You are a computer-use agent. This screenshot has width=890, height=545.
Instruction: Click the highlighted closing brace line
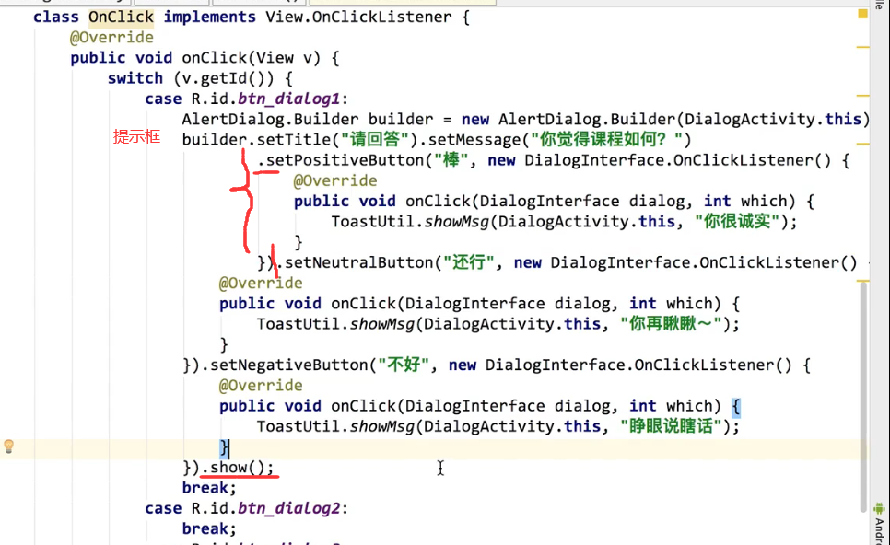226,446
